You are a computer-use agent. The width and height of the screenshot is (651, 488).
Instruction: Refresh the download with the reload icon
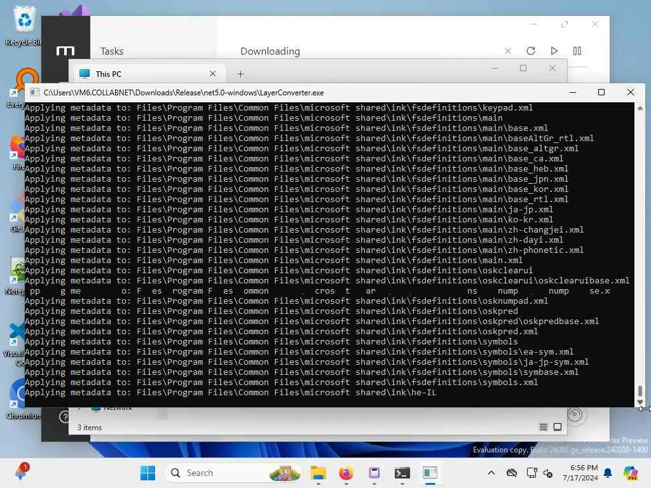click(x=531, y=51)
